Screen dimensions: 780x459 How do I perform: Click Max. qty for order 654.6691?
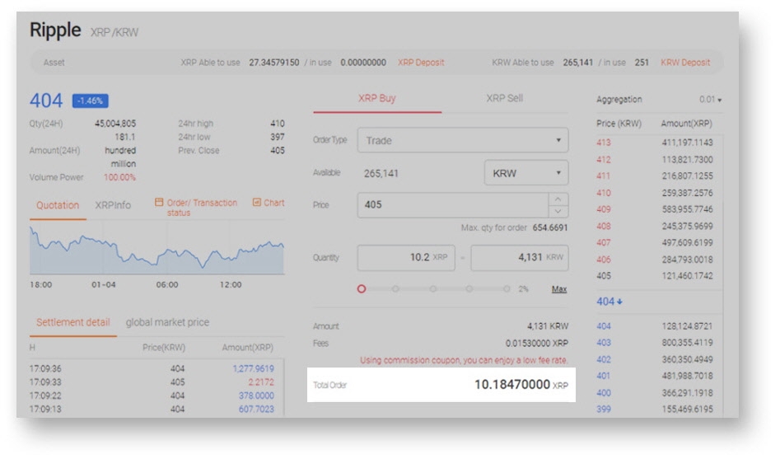coord(514,227)
